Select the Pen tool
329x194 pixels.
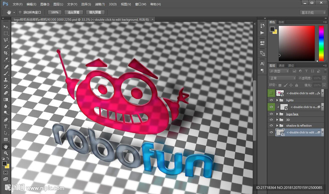pos(6,120)
